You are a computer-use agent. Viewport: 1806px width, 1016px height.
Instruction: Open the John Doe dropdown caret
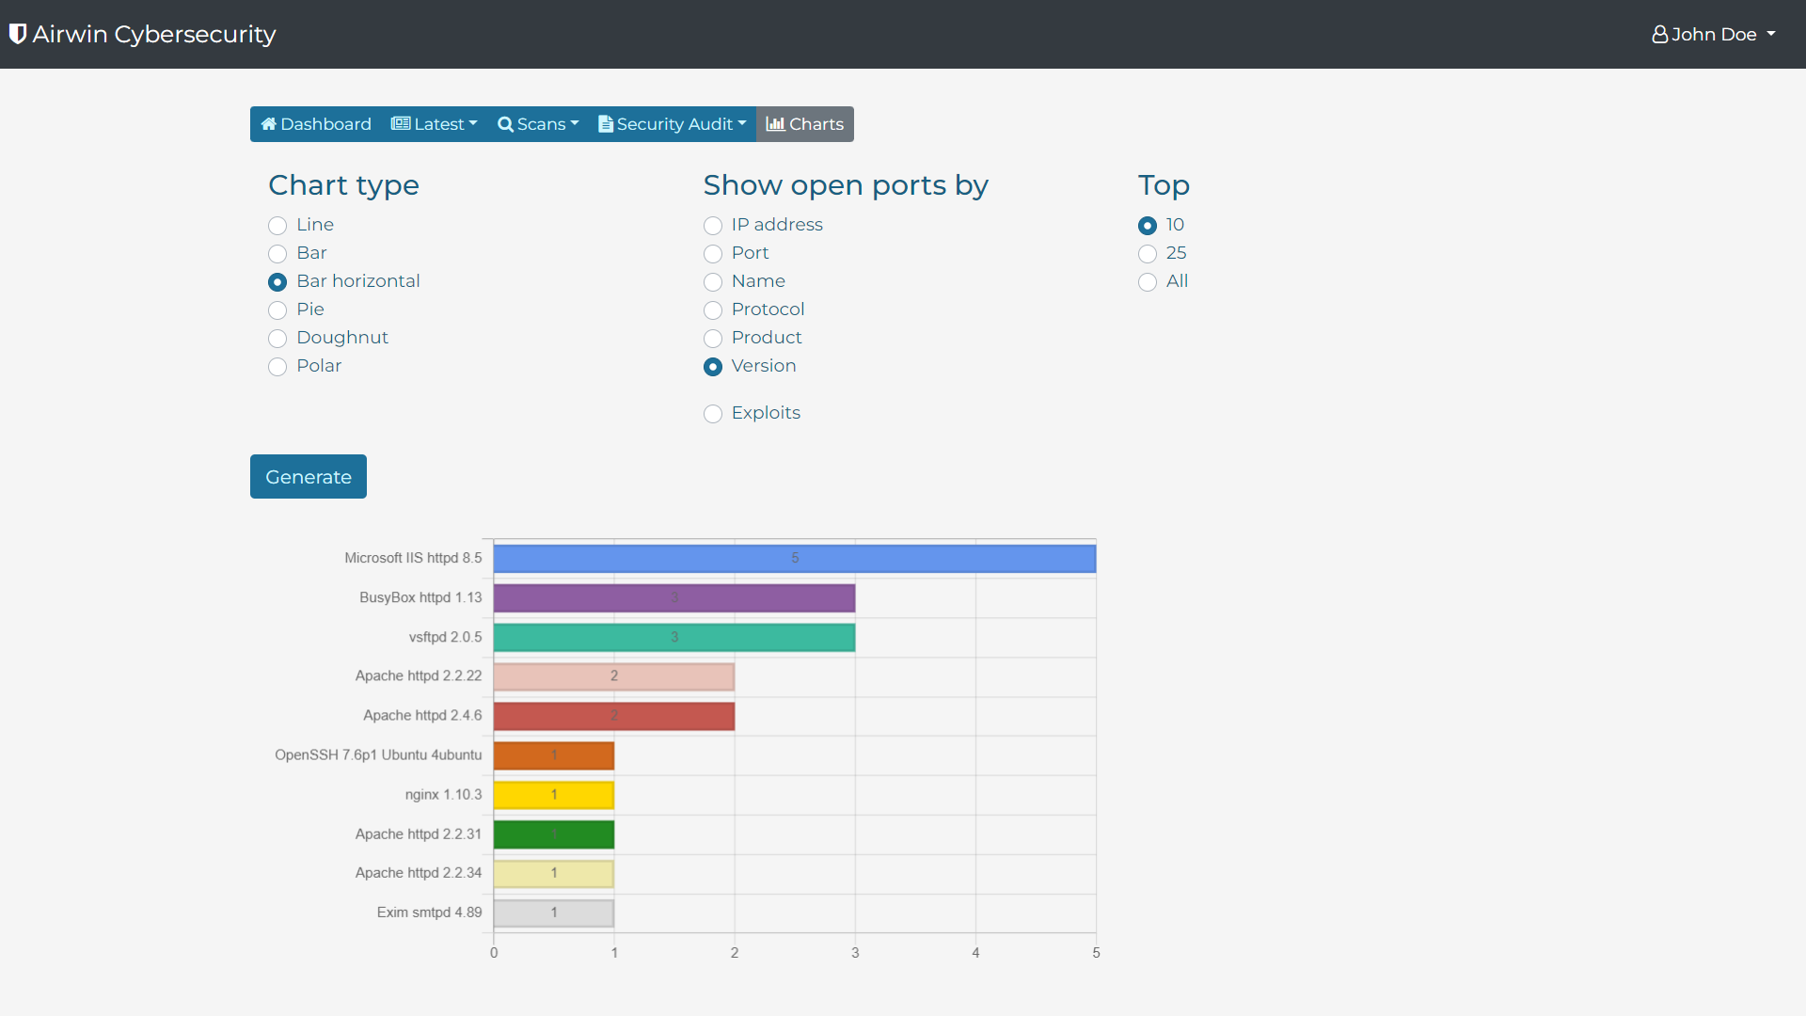pyautogui.click(x=1771, y=34)
